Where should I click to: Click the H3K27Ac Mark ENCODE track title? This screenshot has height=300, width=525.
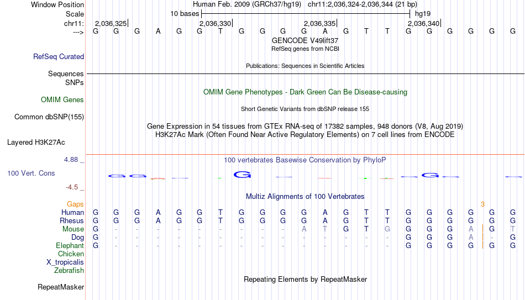(305, 135)
